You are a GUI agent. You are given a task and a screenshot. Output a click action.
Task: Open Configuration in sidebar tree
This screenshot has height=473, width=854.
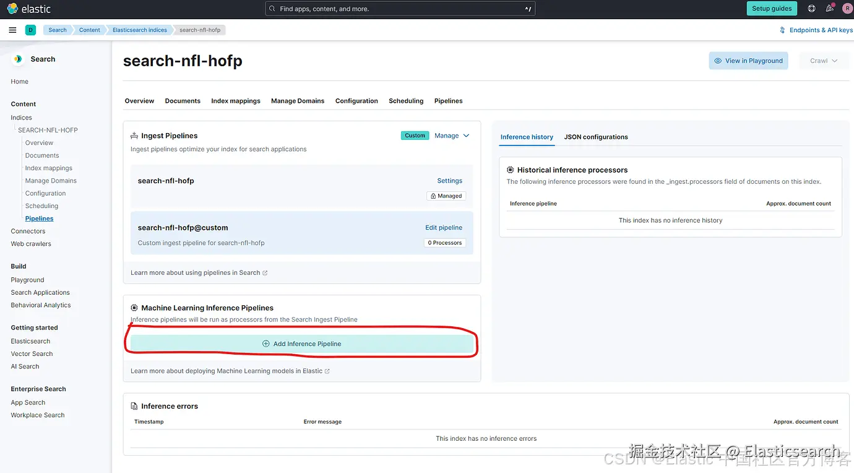click(x=46, y=193)
